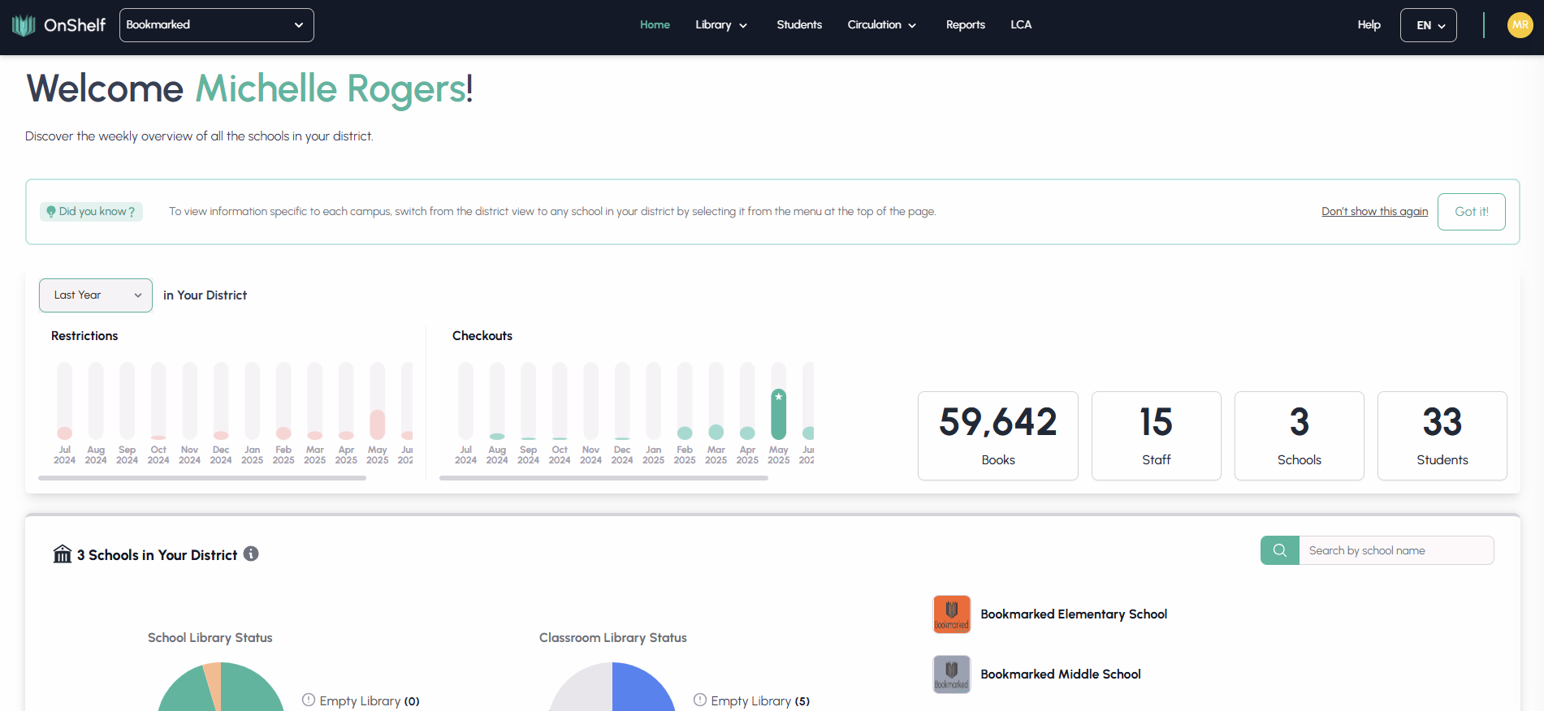Go to the Students page
Viewport: 1544px width, 711px height.
click(x=798, y=25)
